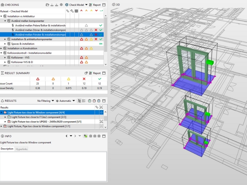Viewport: 247px width, 185px height.
Task: Click the paperclip column header in Results
Action: click(97, 107)
